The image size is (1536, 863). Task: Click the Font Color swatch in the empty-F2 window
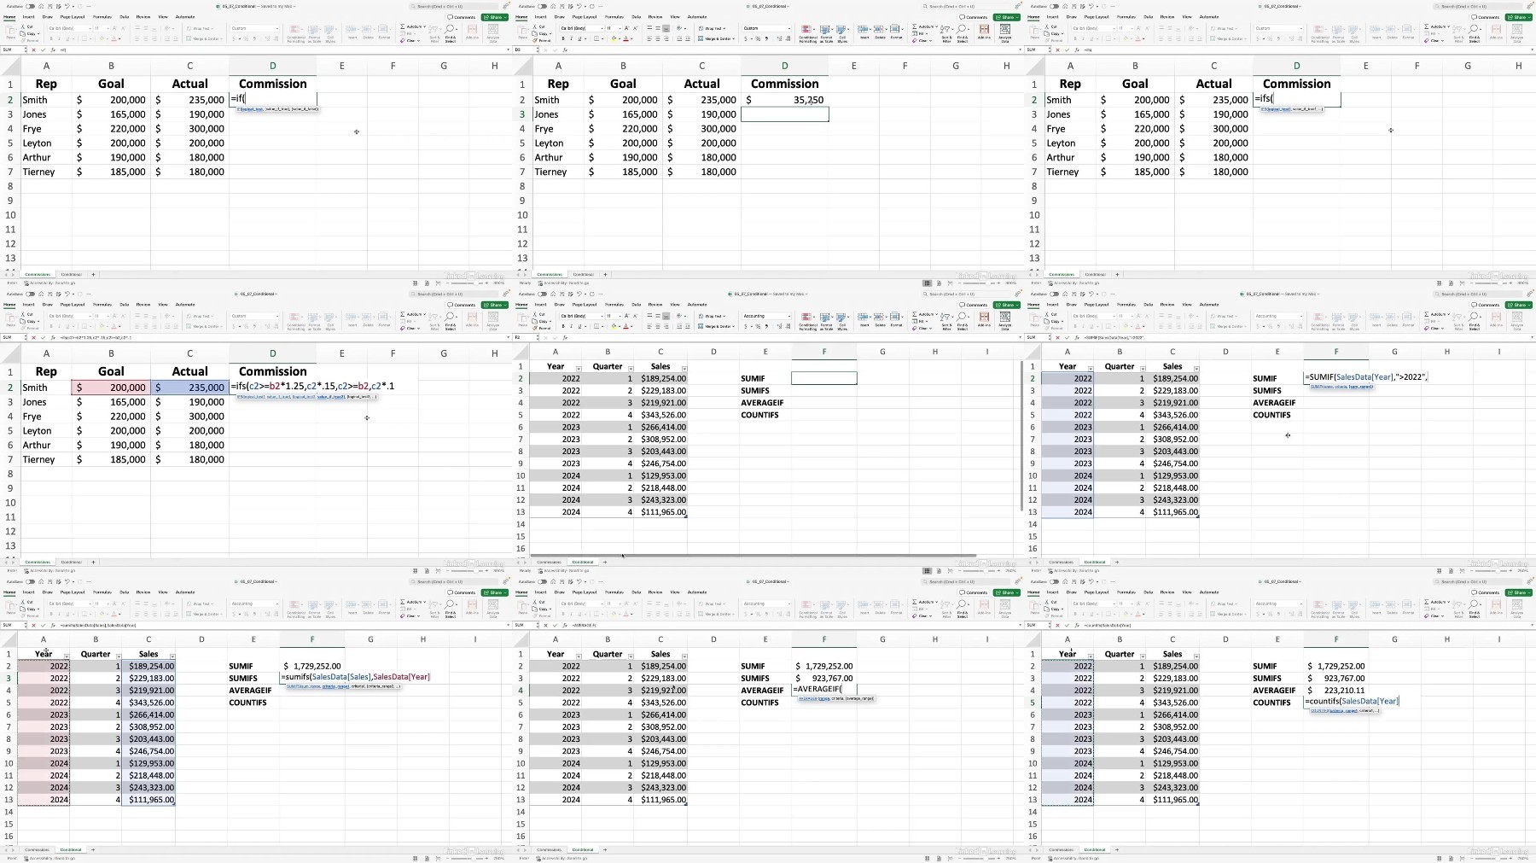625,326
